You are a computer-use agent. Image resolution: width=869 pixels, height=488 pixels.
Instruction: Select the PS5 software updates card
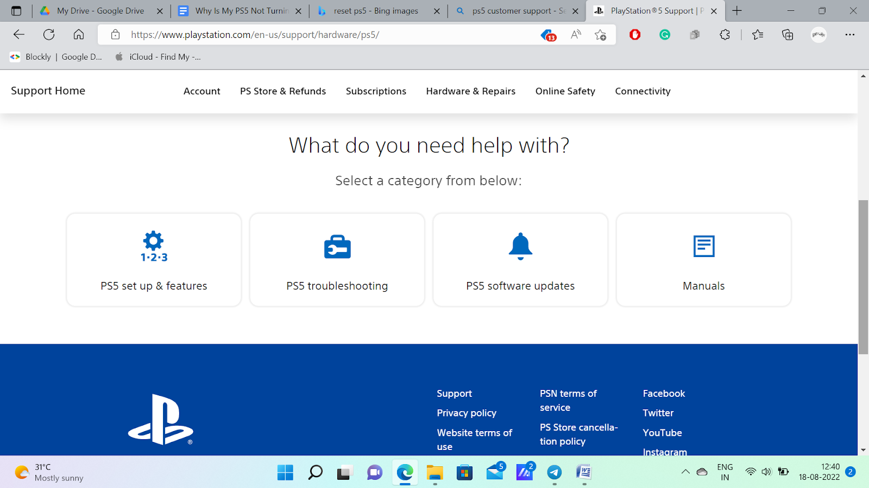coord(520,260)
